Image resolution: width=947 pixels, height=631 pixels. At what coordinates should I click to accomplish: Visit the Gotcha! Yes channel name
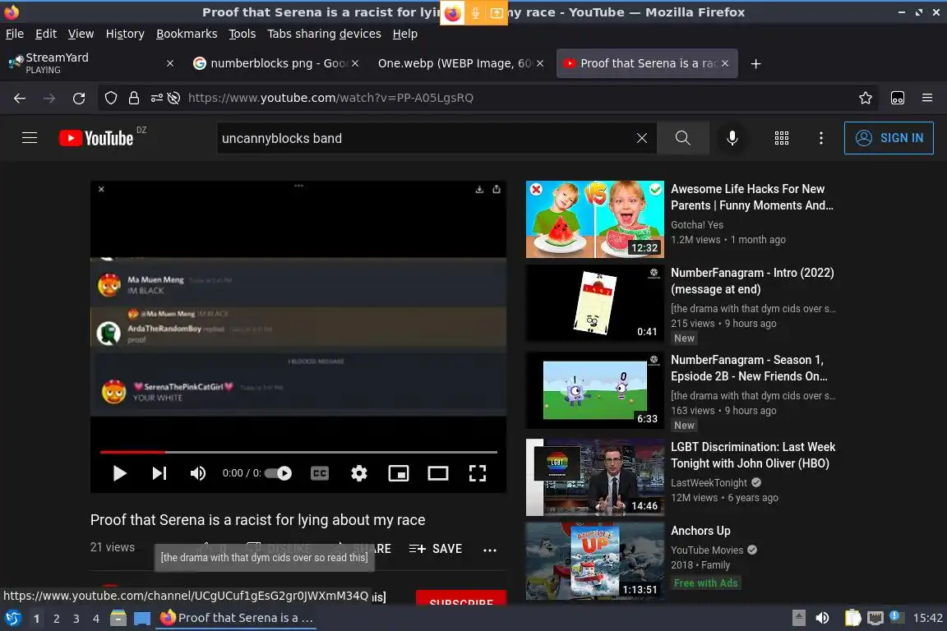click(x=697, y=224)
